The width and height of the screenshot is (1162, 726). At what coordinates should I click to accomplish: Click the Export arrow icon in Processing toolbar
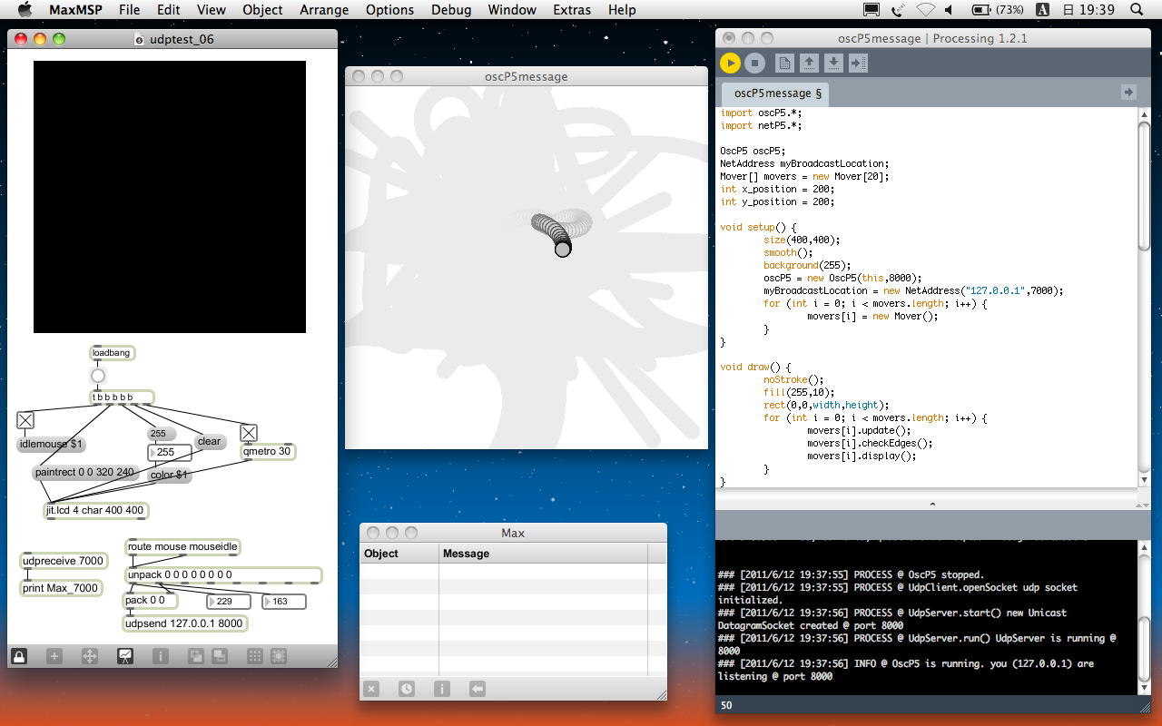pyautogui.click(x=858, y=63)
